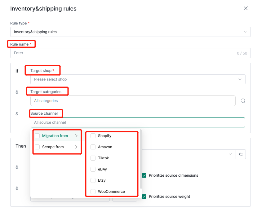Image resolution: width=257 pixels, height=208 pixels.
Task: Check the WooCommerce option
Action: click(93, 192)
